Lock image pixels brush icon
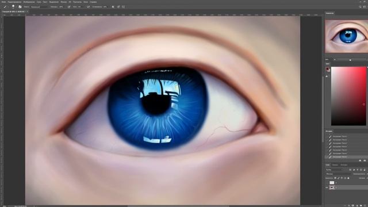Screen dimensions: 368x207 pyautogui.click(x=339, y=178)
